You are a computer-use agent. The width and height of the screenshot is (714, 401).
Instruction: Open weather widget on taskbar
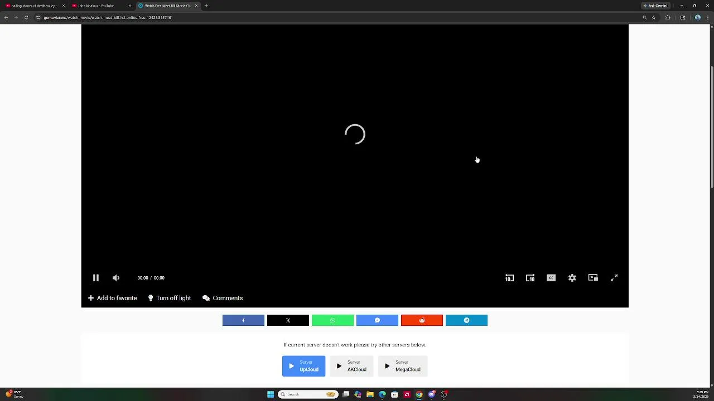pyautogui.click(x=15, y=394)
